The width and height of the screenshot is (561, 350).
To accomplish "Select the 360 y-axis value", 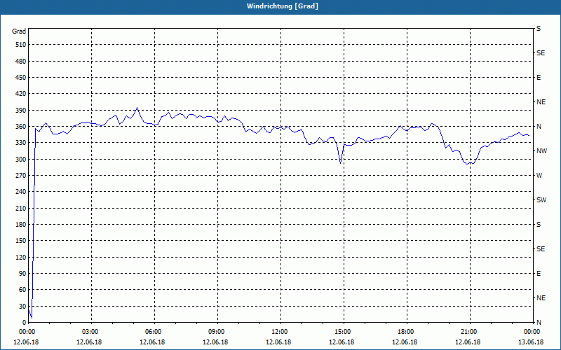I will 21,127.
